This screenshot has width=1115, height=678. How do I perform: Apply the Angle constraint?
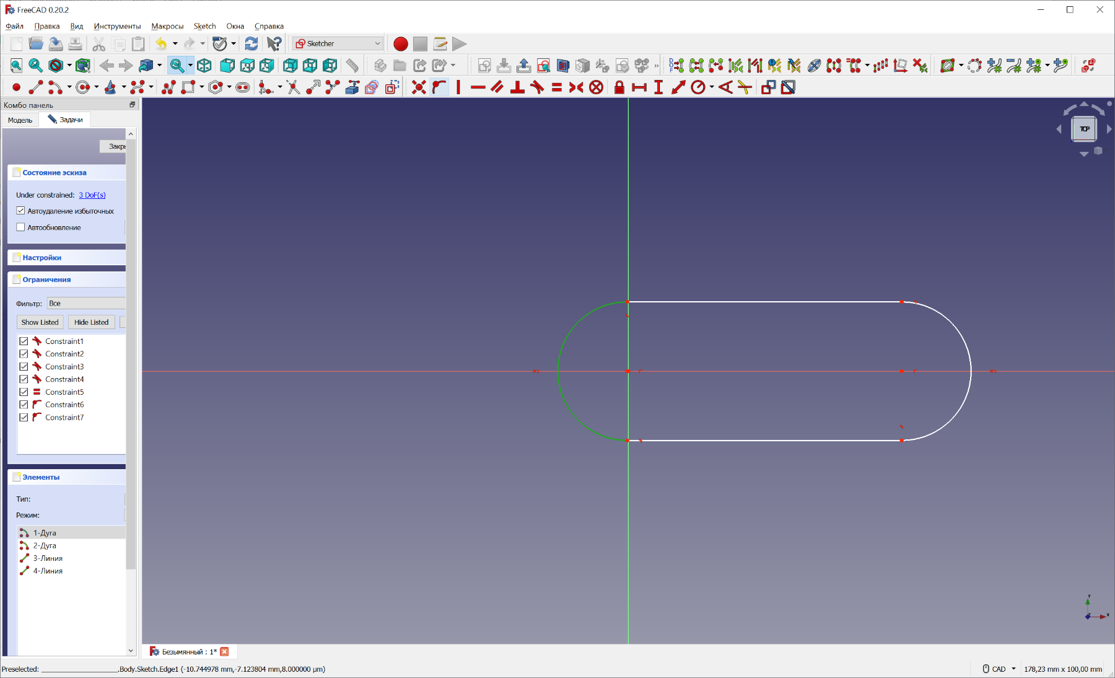pos(725,87)
